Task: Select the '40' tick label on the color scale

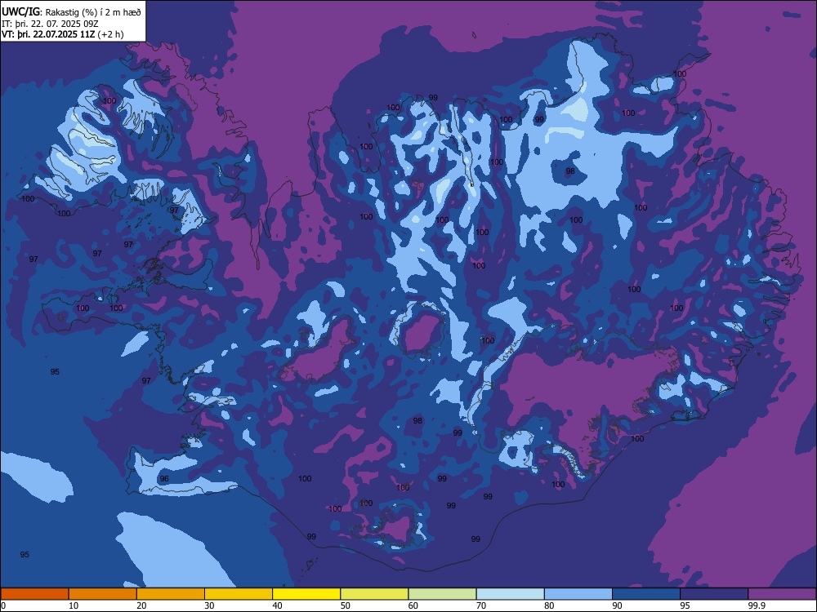Action: (278, 605)
